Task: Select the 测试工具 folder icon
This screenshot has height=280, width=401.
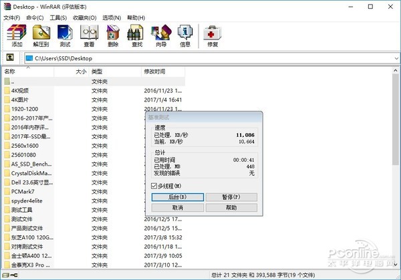Action: click(x=7, y=210)
